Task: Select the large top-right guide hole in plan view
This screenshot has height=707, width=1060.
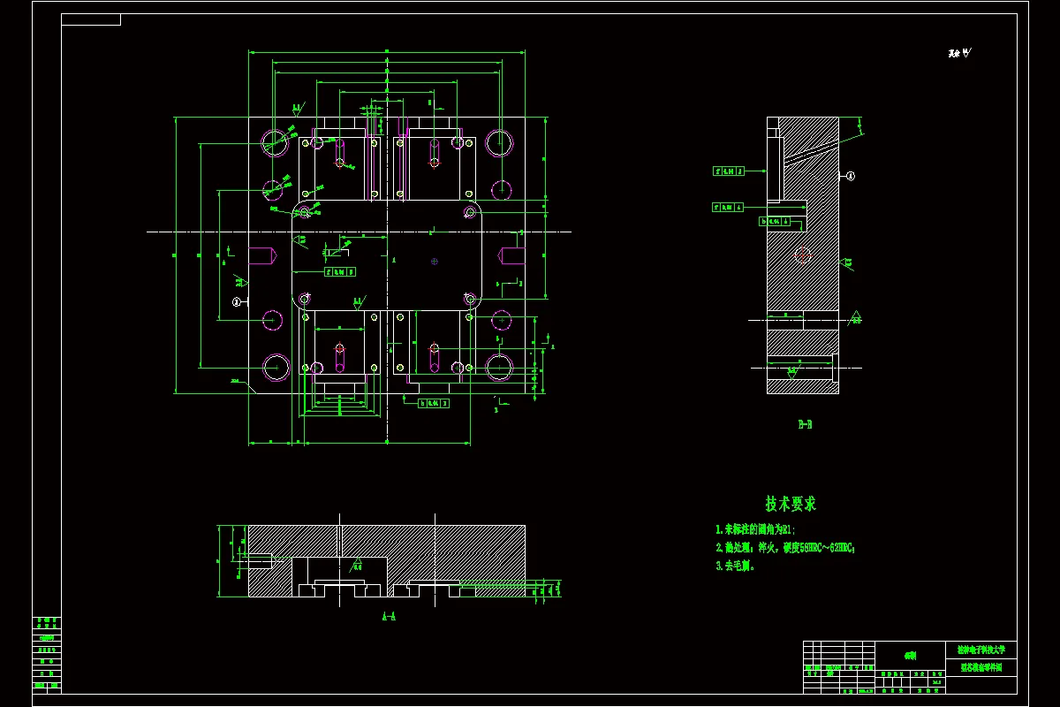Action: click(500, 141)
